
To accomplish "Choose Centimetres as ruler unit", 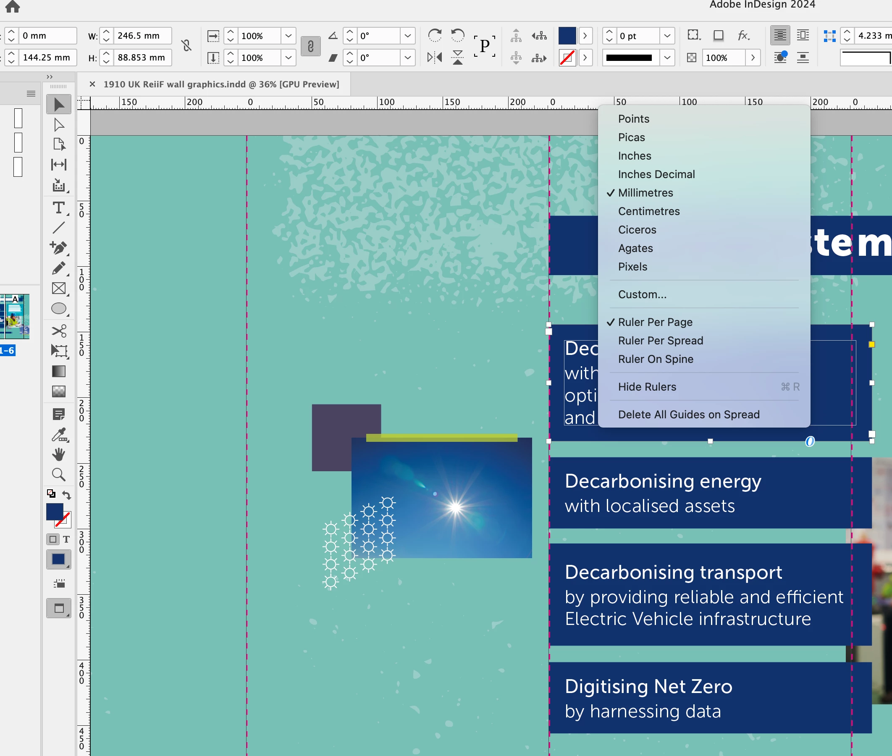I will pos(649,211).
